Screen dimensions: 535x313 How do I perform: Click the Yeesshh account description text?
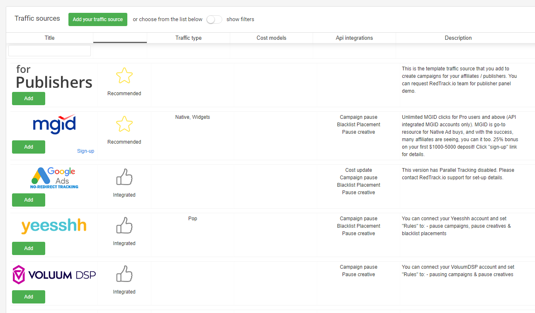coord(456,226)
